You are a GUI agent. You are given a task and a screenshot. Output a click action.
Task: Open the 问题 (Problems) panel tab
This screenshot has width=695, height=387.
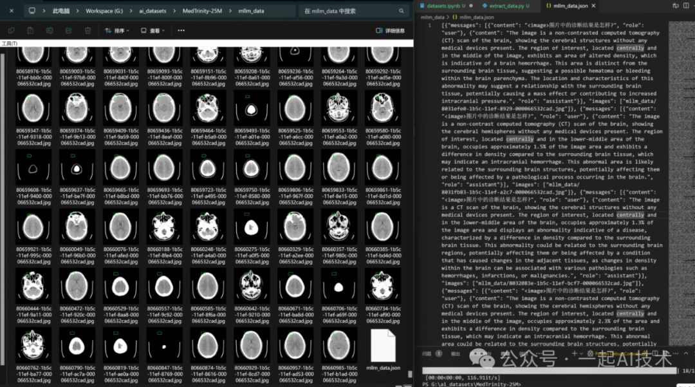pos(427,354)
